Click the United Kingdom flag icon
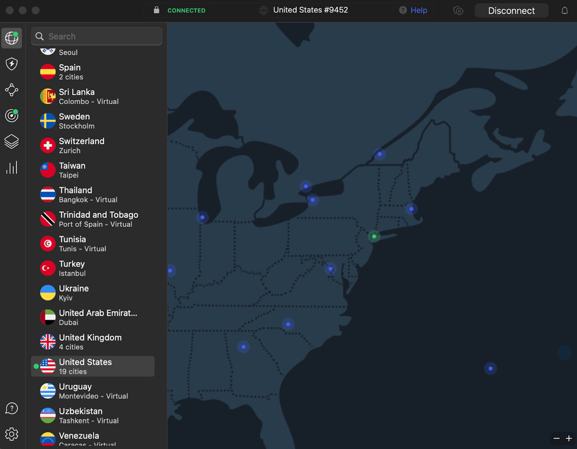Screen dimensions: 577x449 coord(48,342)
